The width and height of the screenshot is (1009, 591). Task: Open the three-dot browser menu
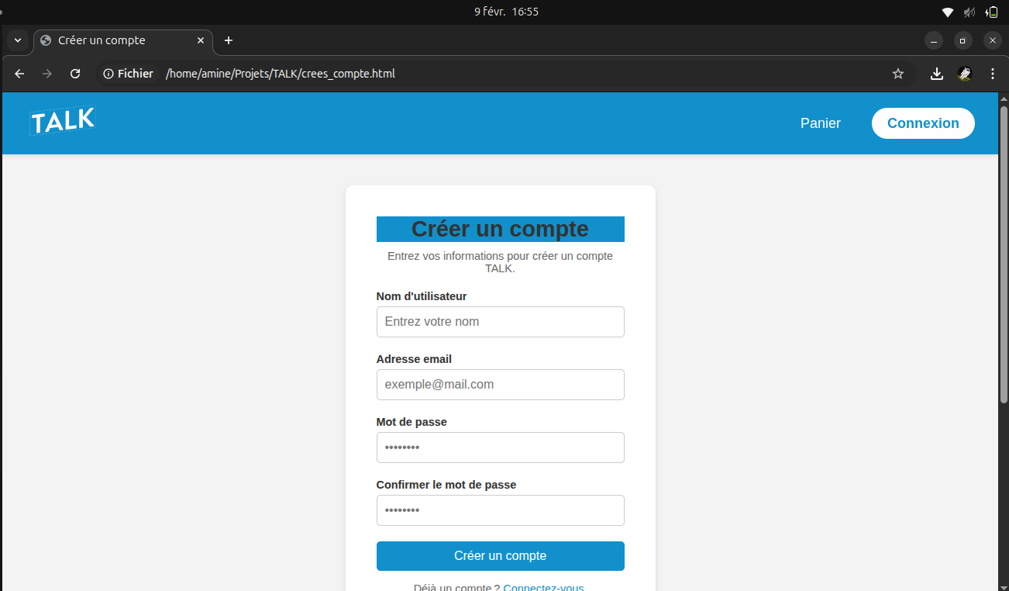click(x=992, y=74)
